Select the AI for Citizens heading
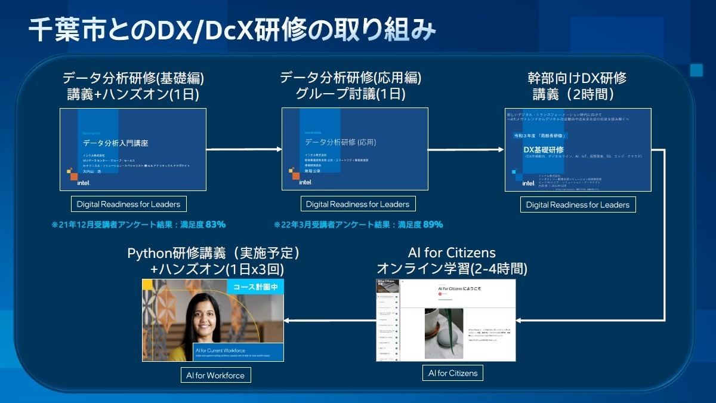Image resolution: width=716 pixels, height=403 pixels. click(452, 253)
